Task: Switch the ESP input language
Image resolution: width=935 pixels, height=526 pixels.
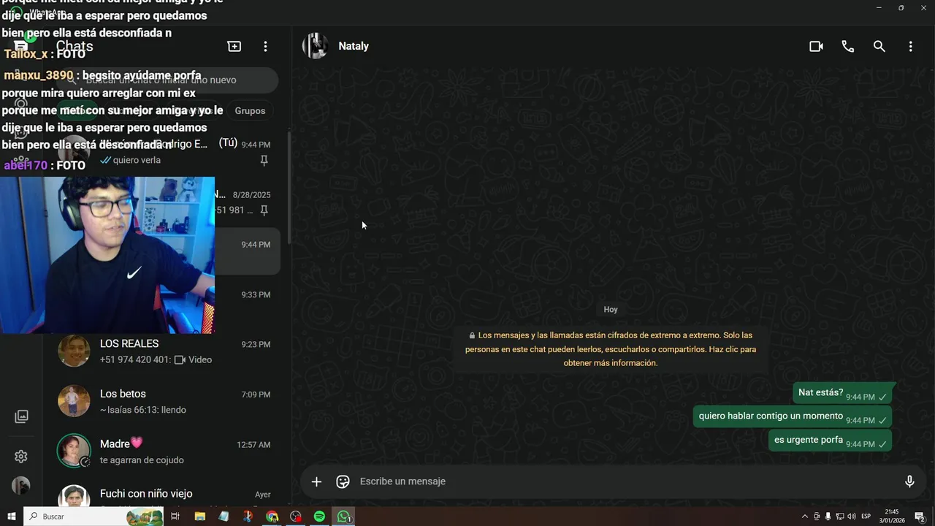Action: [866, 517]
